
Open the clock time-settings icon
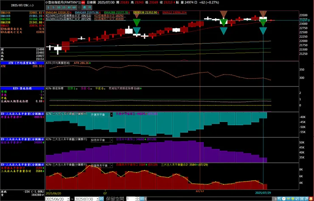[x=284, y=199]
